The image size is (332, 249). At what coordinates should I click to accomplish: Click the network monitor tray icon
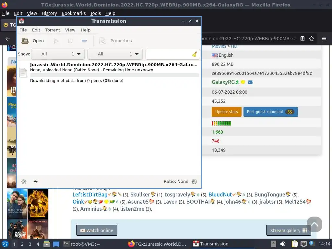pos(303,244)
